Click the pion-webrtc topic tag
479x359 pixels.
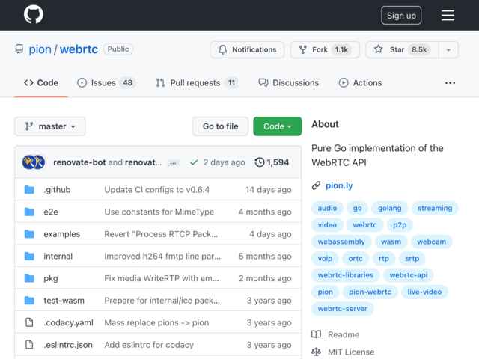point(370,292)
